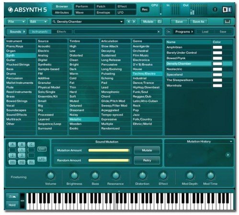Select oscillator module A in mutation grid
Viewport: 239px width, 215px height.
click(x=12, y=144)
